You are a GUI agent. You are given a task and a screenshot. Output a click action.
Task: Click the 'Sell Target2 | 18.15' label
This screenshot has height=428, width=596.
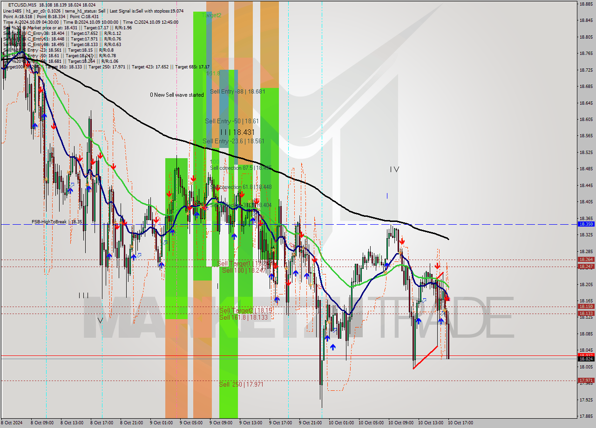coord(246,310)
